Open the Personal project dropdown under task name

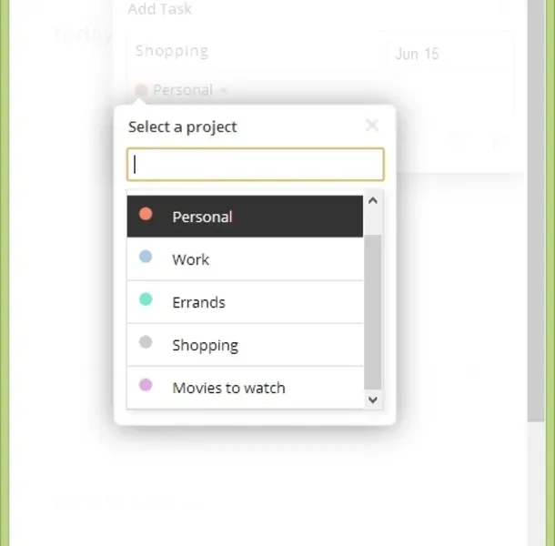182,90
